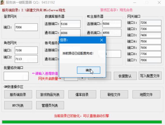This screenshot has height=125, width=165.
Task: Confirm the dialog with the 确定 button
Action: 88,70
